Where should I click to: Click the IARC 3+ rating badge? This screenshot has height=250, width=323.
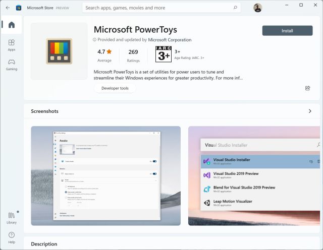coord(164,54)
